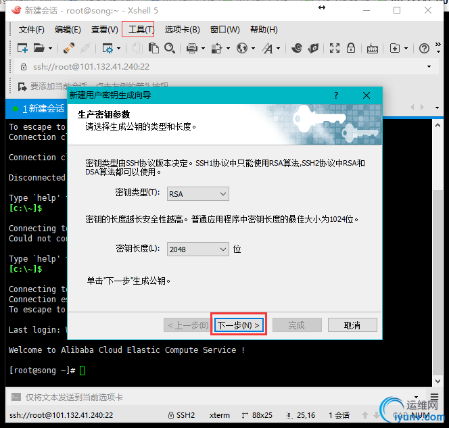Click the wizard dialog help question mark
The width and height of the screenshot is (449, 428).
(x=336, y=95)
